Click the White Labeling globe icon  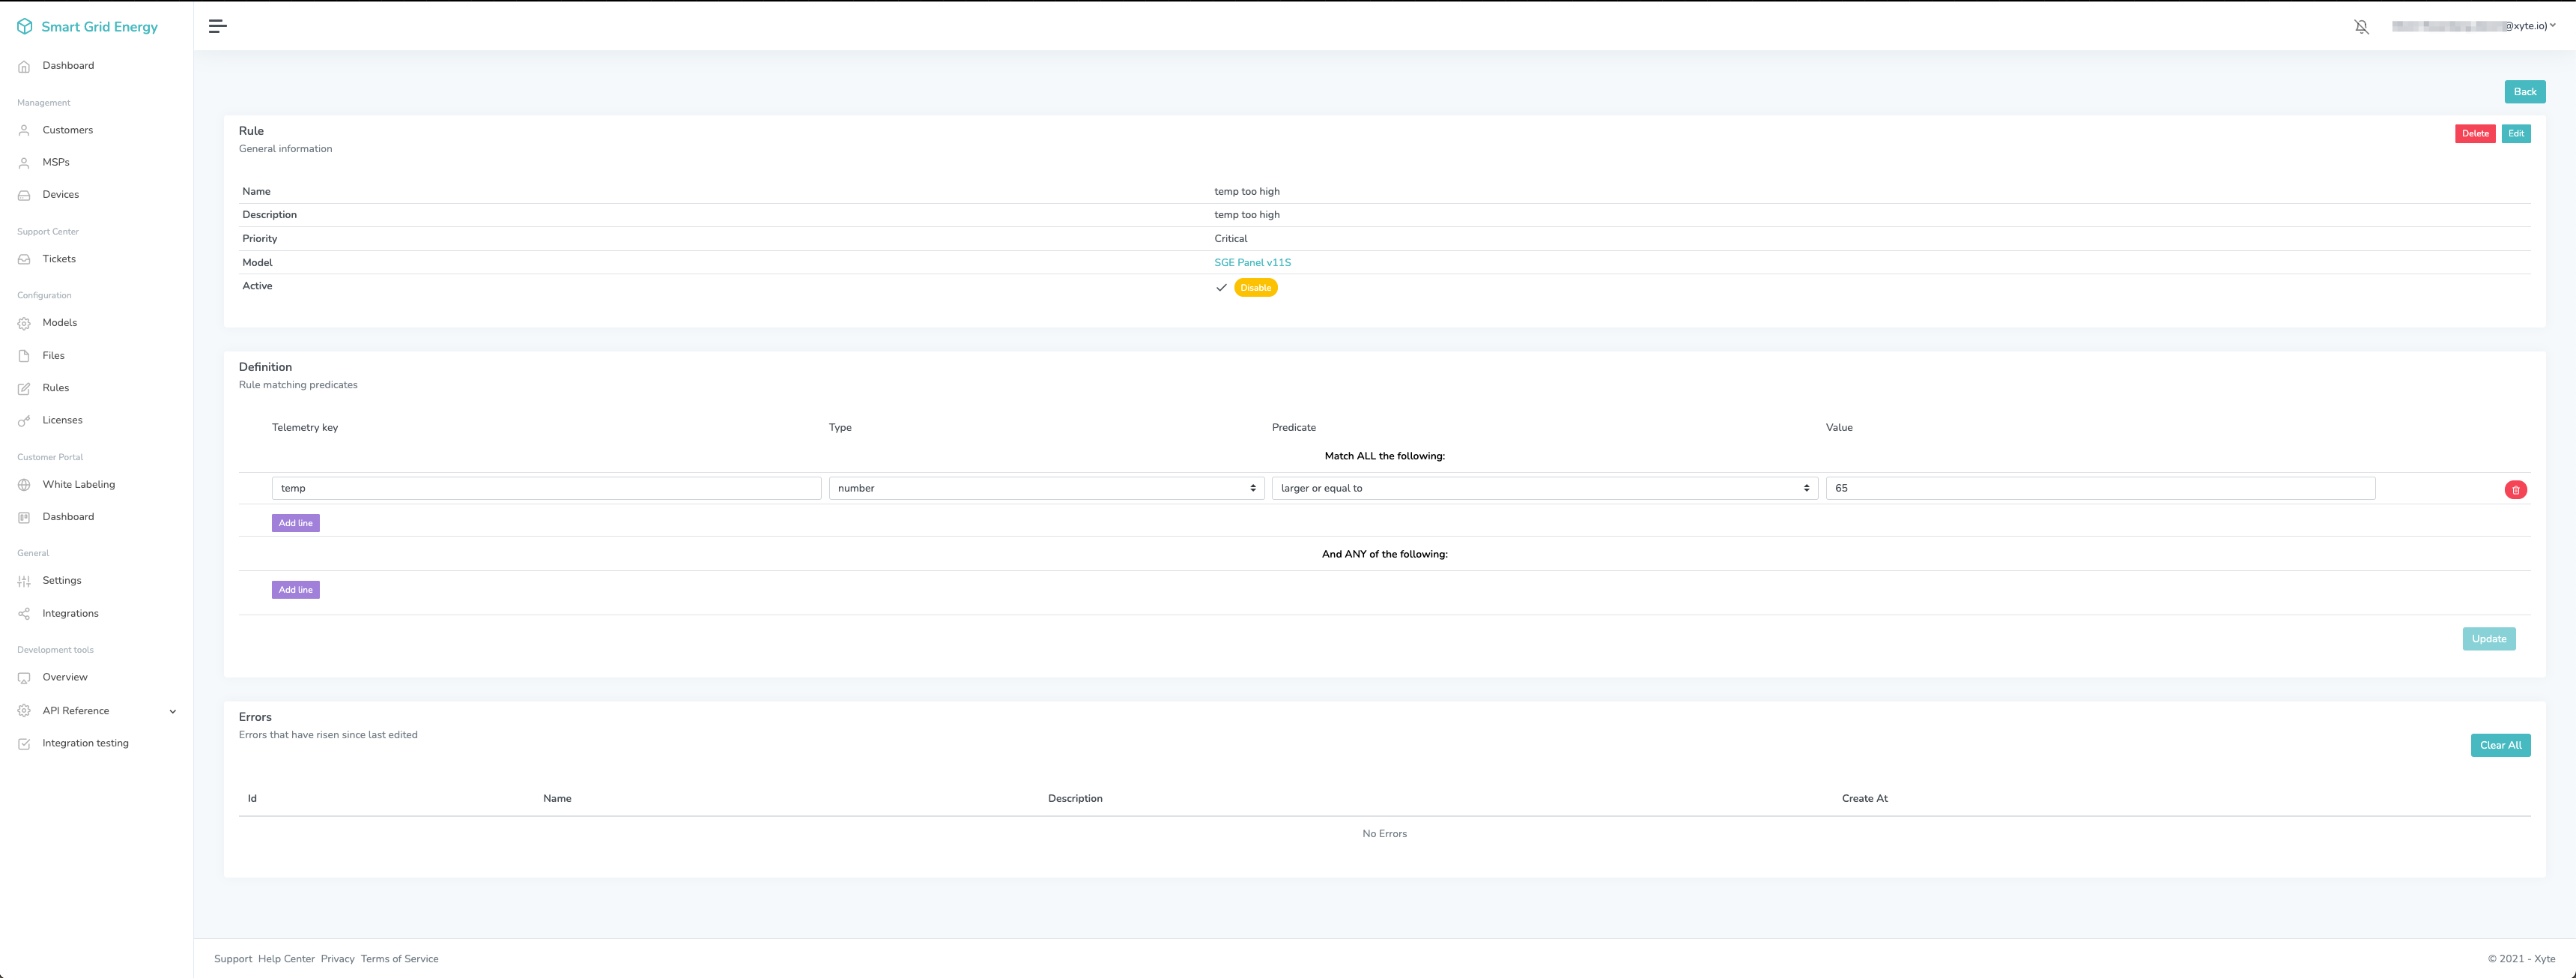pyautogui.click(x=24, y=485)
